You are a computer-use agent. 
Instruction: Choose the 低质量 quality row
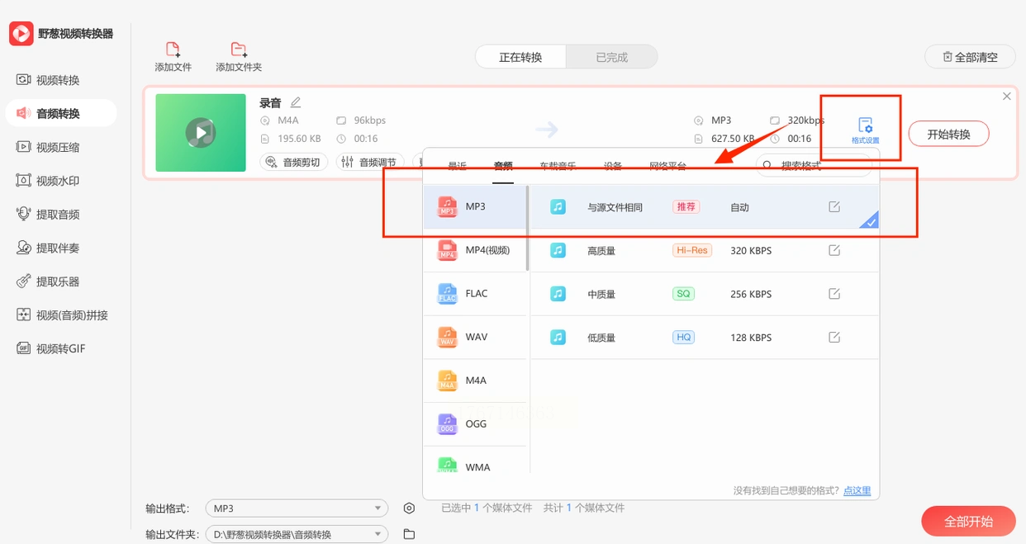705,337
